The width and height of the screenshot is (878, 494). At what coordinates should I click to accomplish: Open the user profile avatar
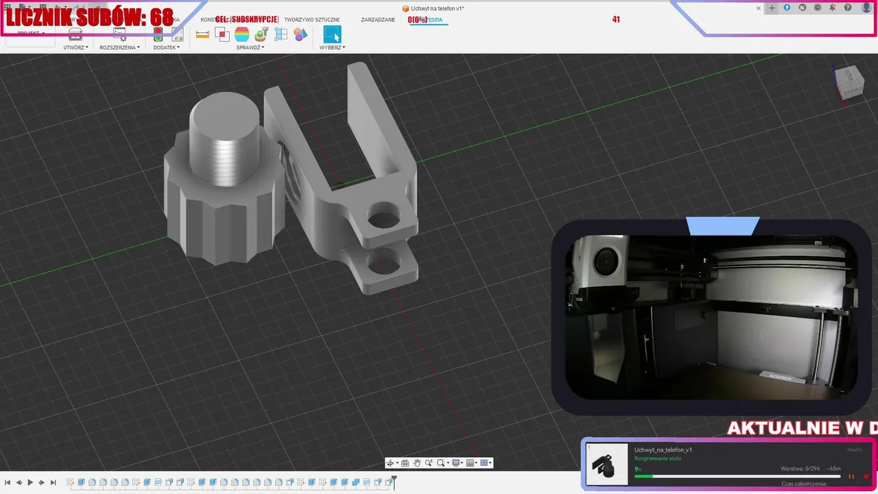click(867, 8)
